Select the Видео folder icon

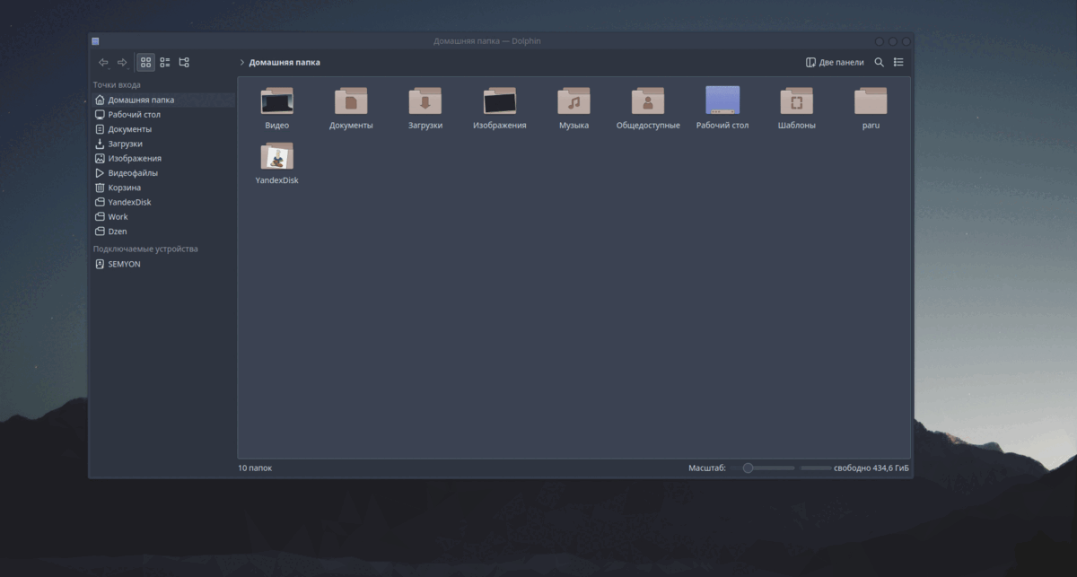(x=277, y=101)
